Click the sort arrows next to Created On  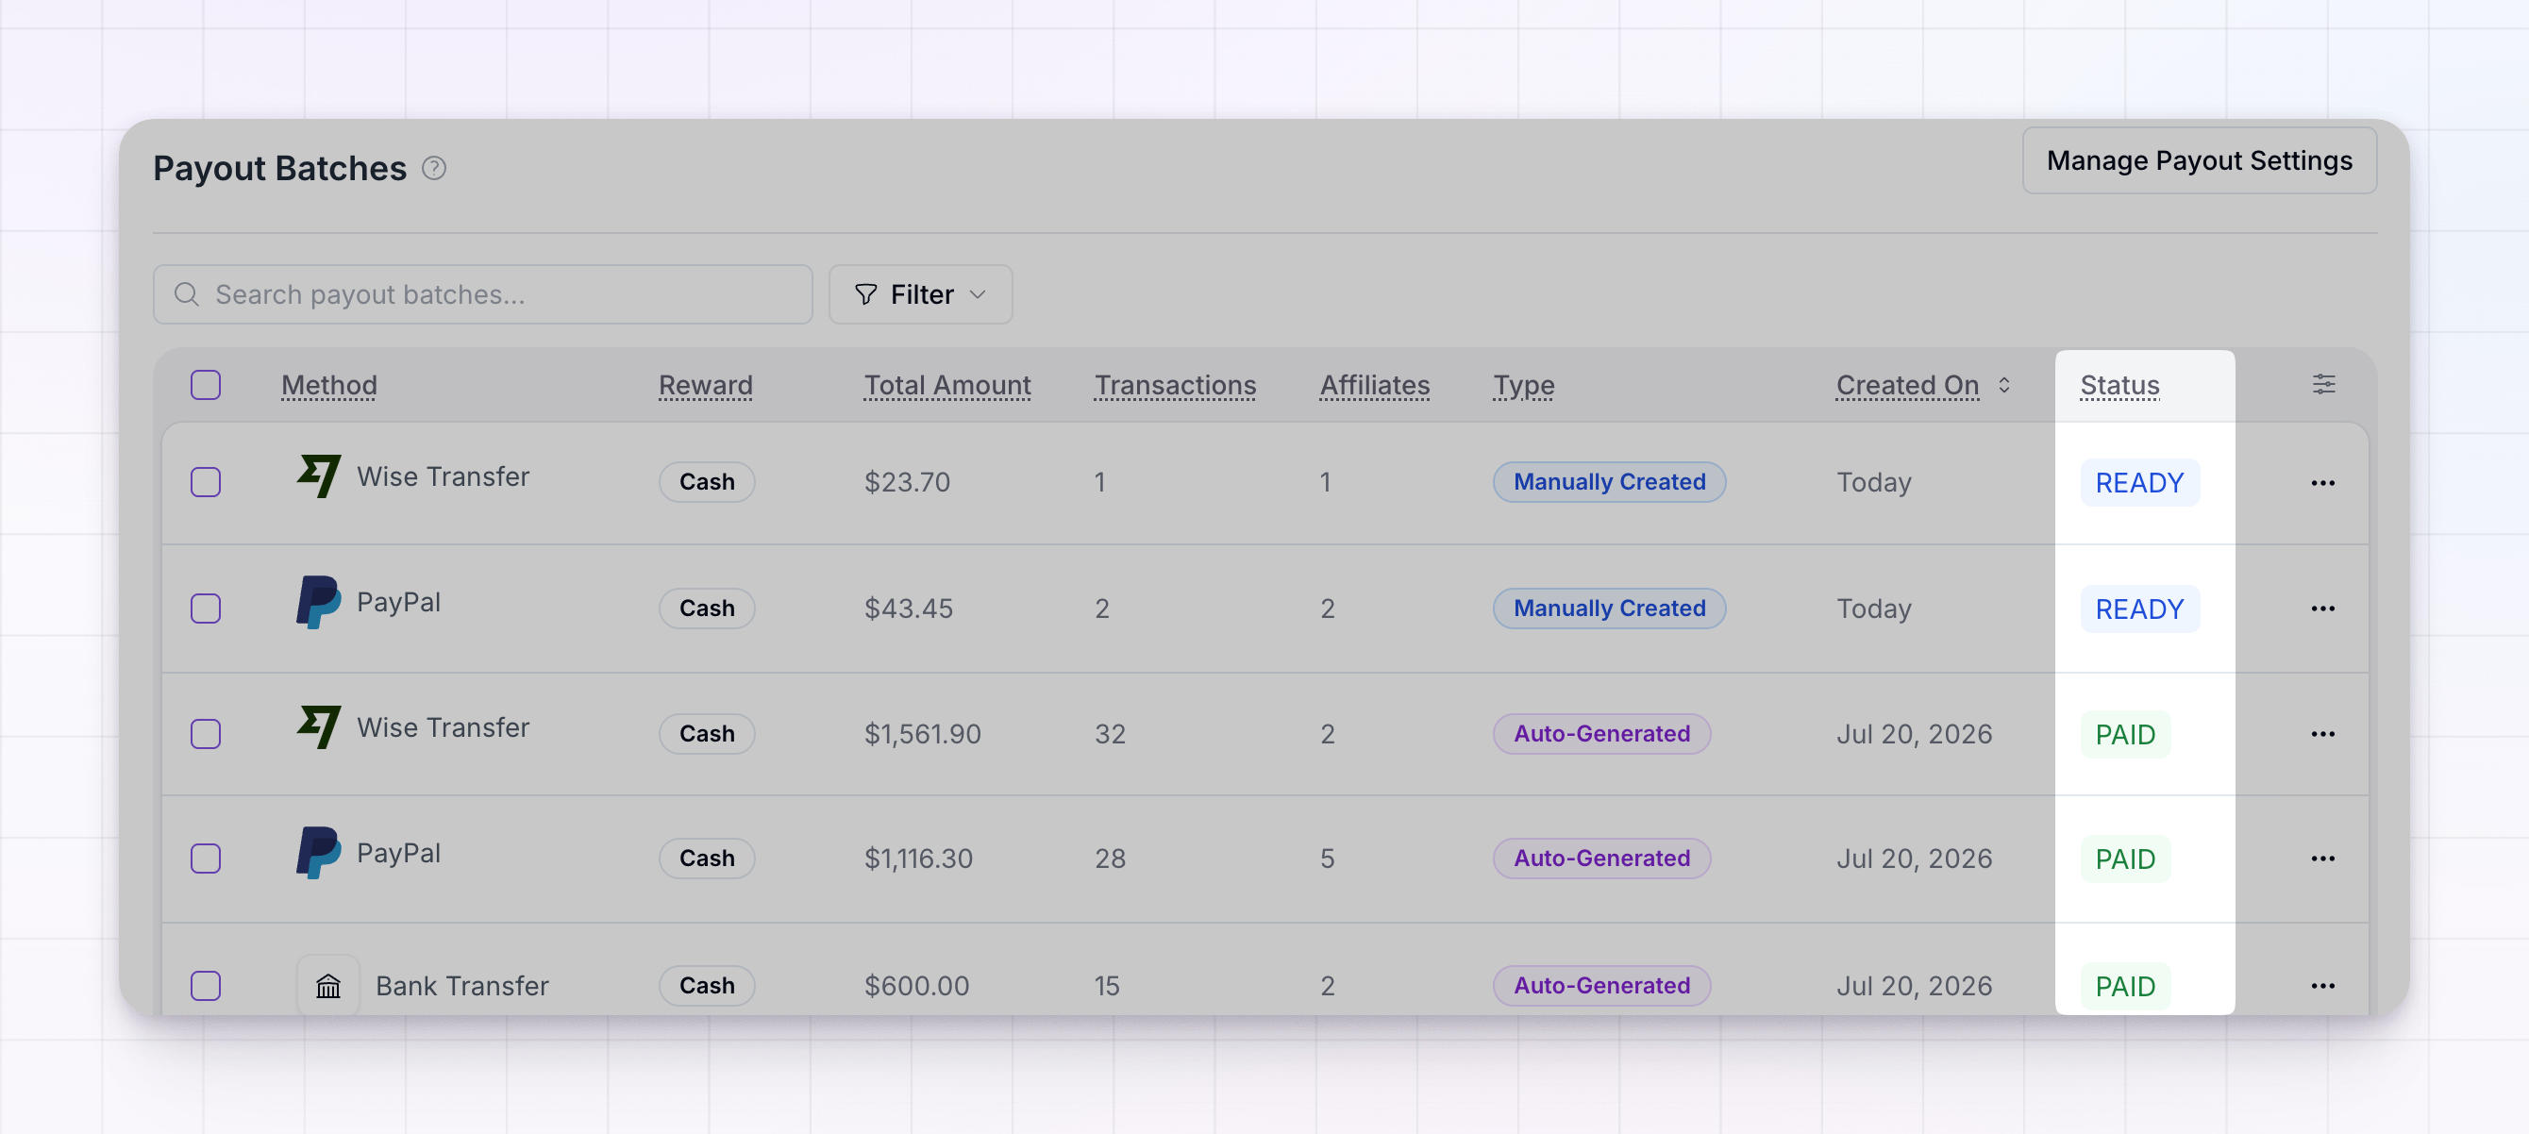click(x=2003, y=385)
